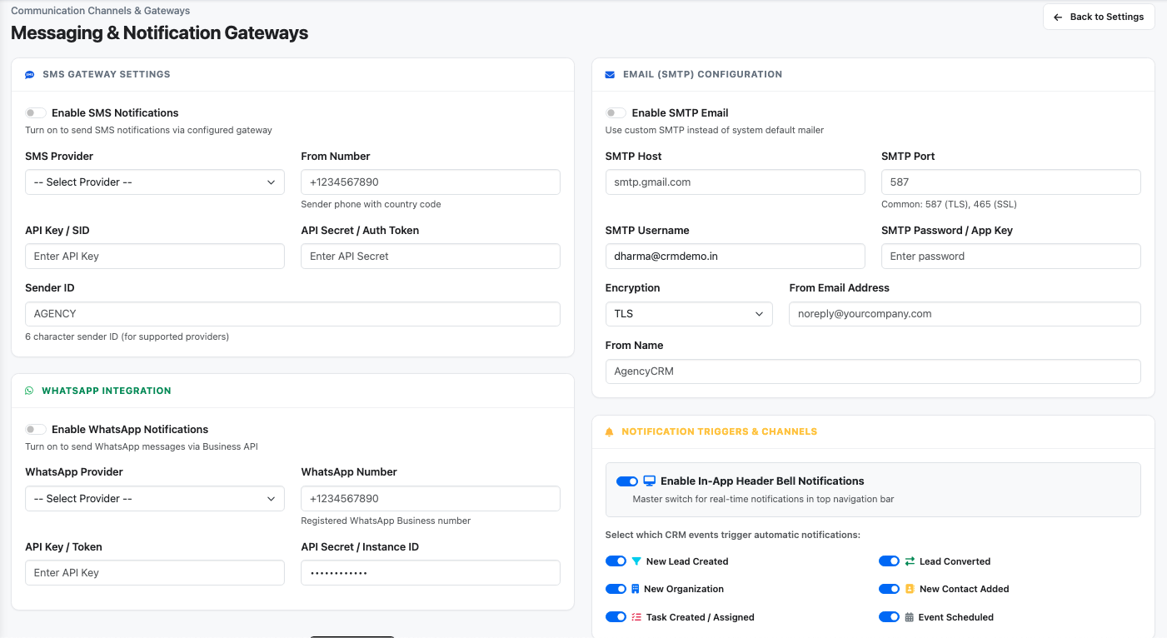1167x638 pixels.
Task: Click the arrows icon for Lead Converted
Action: pyautogui.click(x=910, y=561)
